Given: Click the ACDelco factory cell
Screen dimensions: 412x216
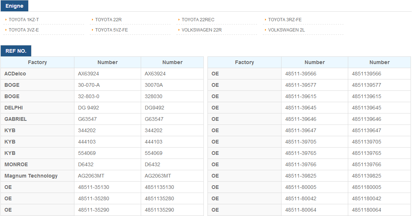Looking at the screenshot, I should (x=37, y=74).
